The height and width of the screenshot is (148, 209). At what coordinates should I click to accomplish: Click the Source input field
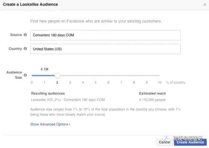tap(105, 35)
